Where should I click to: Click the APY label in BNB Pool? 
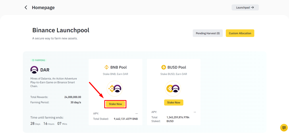pyautogui.click(x=96, y=113)
